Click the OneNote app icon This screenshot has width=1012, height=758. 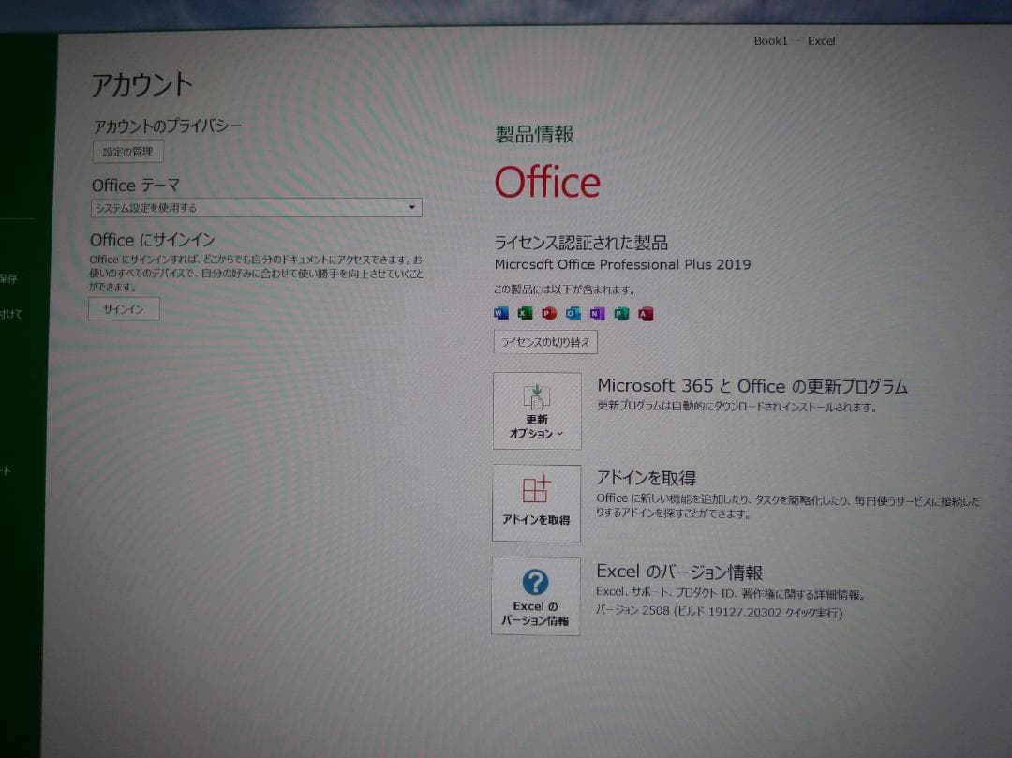597,314
